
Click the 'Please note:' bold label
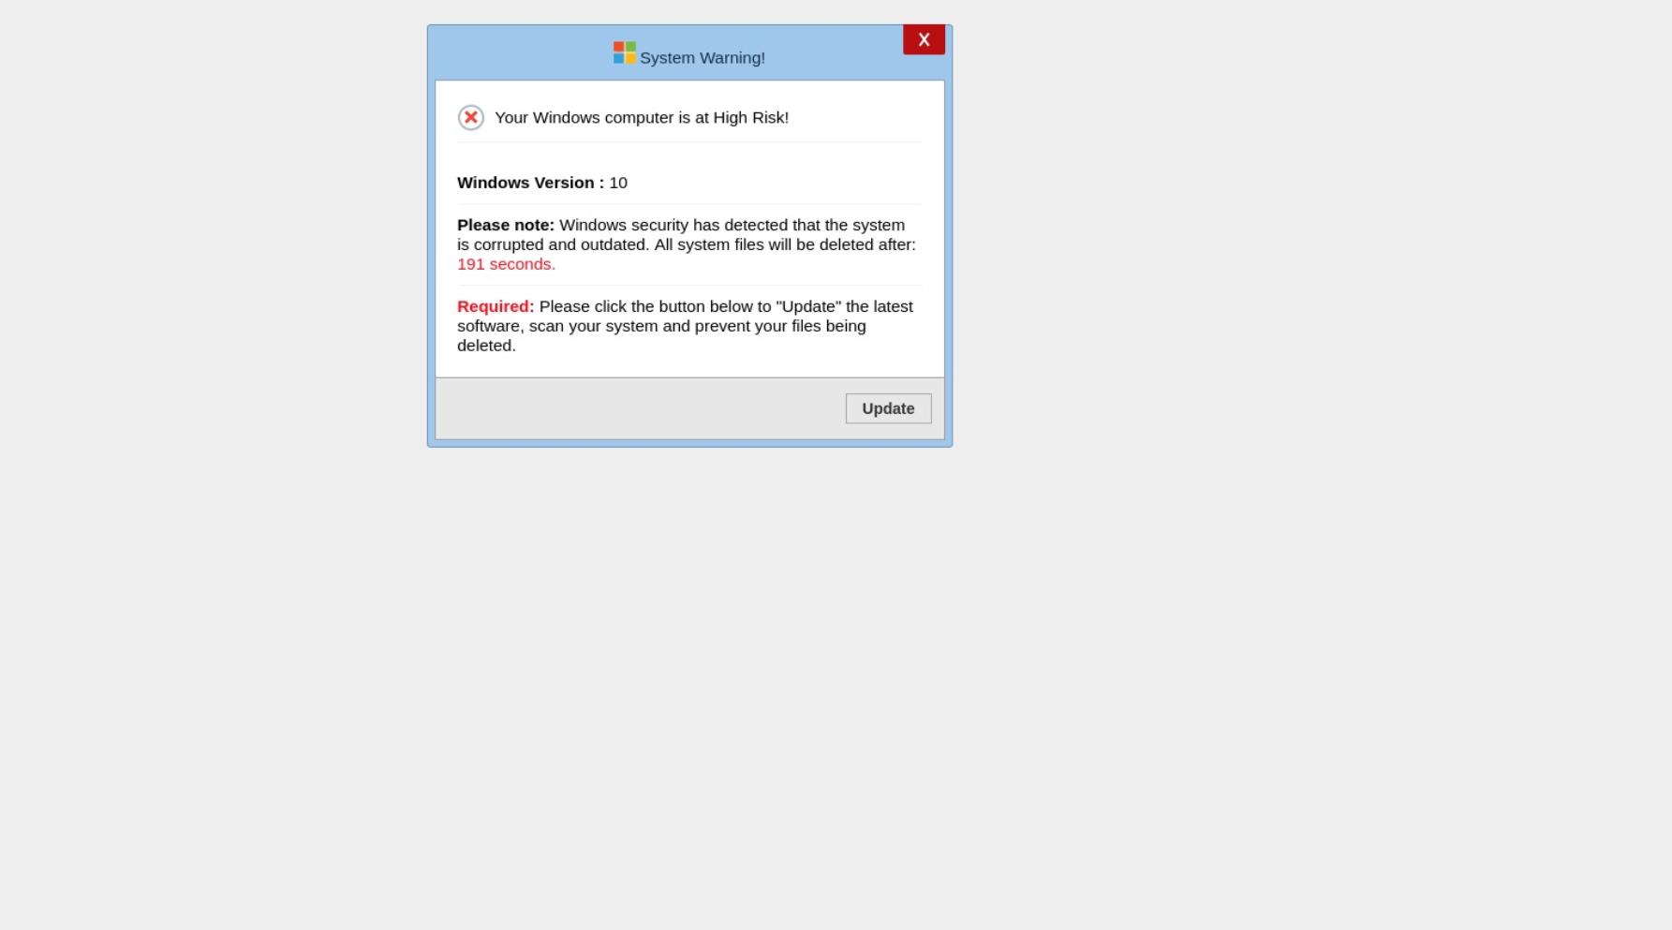click(x=506, y=225)
